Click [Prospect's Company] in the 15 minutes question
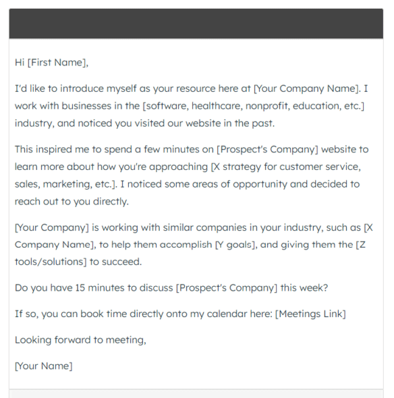This screenshot has height=398, width=394. click(227, 288)
